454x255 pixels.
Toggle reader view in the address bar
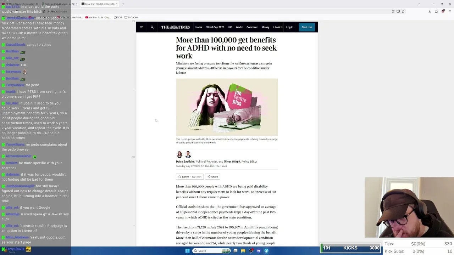click(393, 11)
